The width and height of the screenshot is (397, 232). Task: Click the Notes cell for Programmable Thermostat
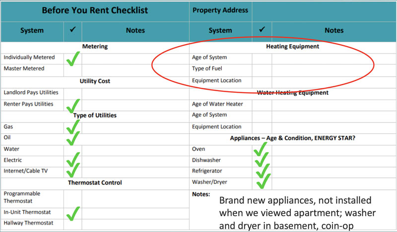click(135, 199)
